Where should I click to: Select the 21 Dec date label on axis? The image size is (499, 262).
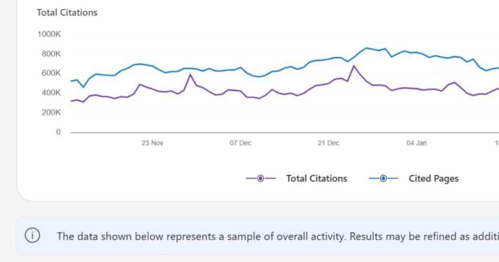pos(328,143)
